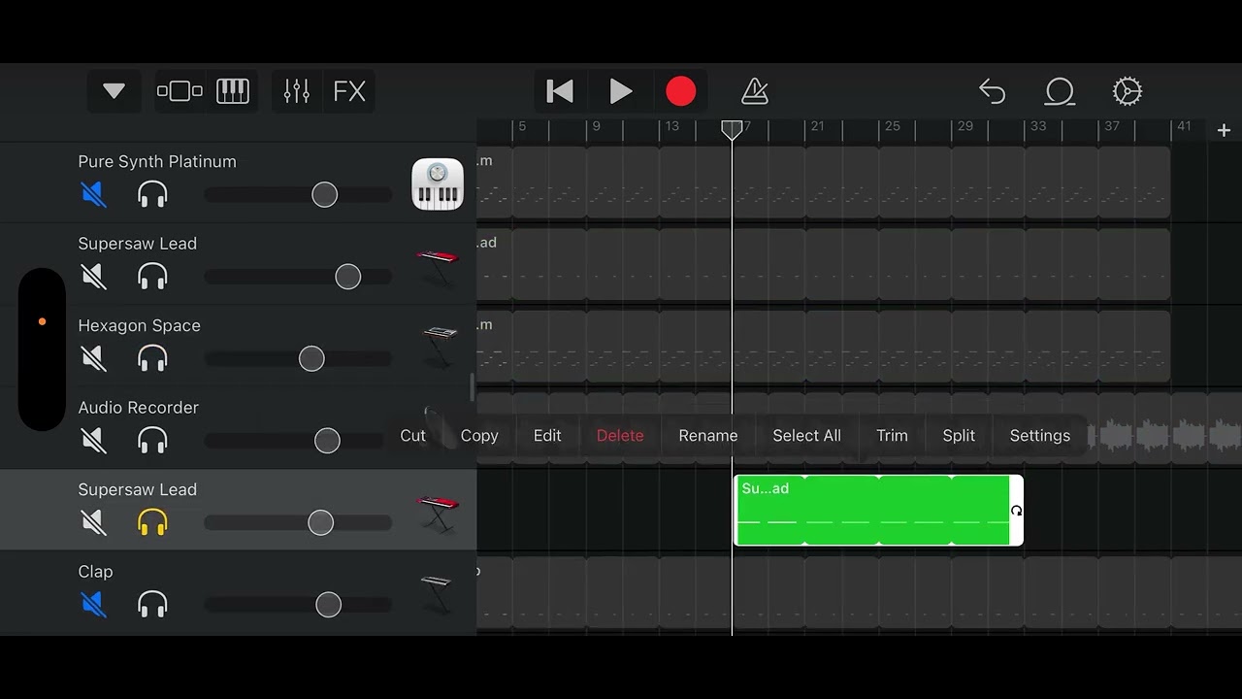This screenshot has width=1242, height=699.
Task: Open song Settings gear
Action: (1128, 91)
